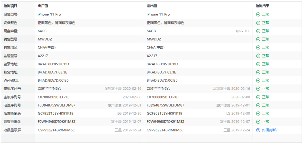
Task: Click the 检测项目 column header
Action: [10, 6]
